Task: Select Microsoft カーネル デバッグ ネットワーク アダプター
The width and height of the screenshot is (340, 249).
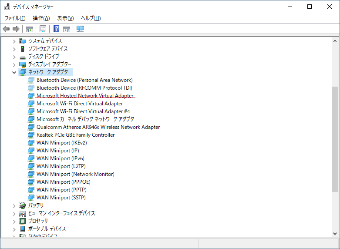Action: tap(87, 119)
